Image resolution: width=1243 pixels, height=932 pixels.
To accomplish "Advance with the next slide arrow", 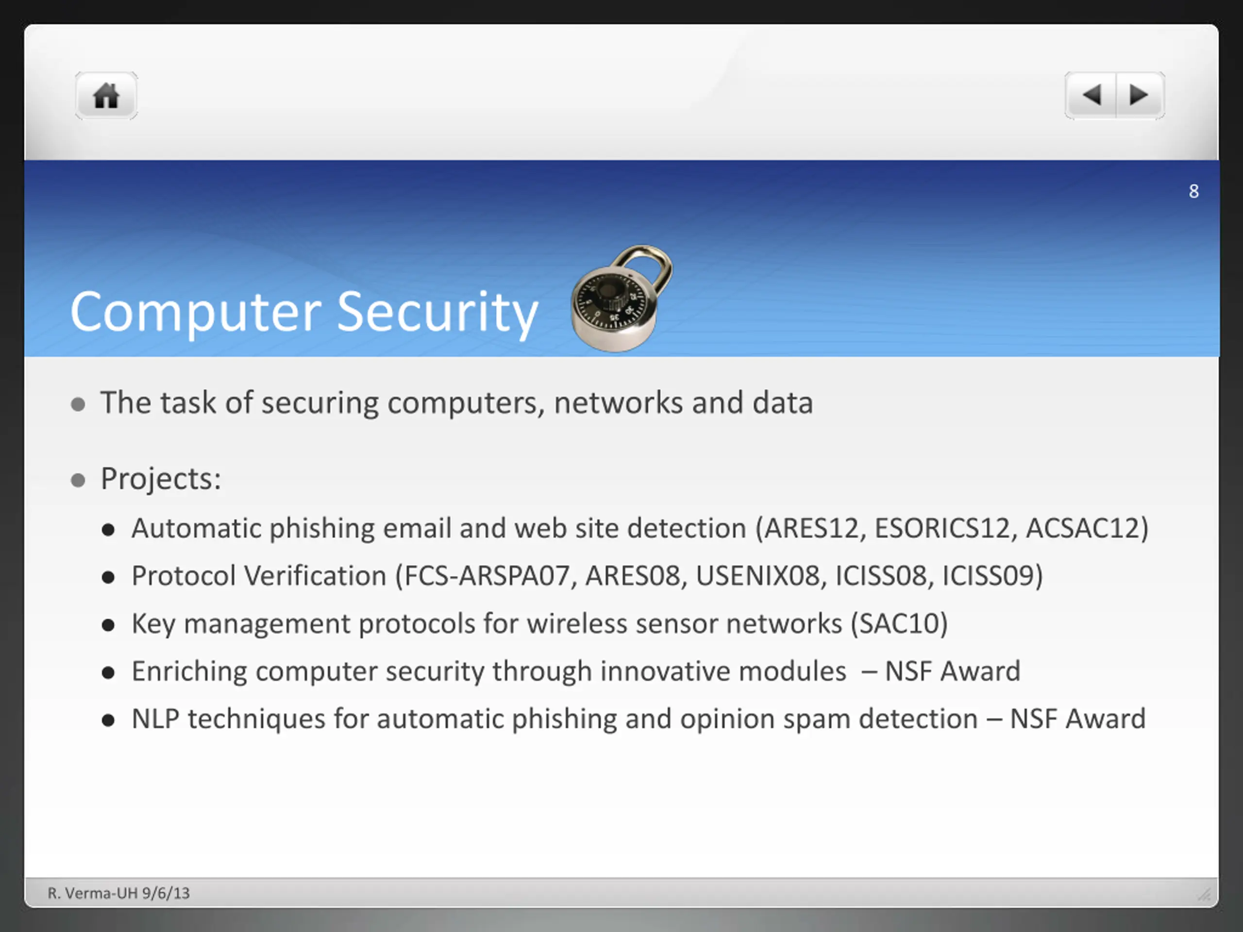I will point(1140,96).
